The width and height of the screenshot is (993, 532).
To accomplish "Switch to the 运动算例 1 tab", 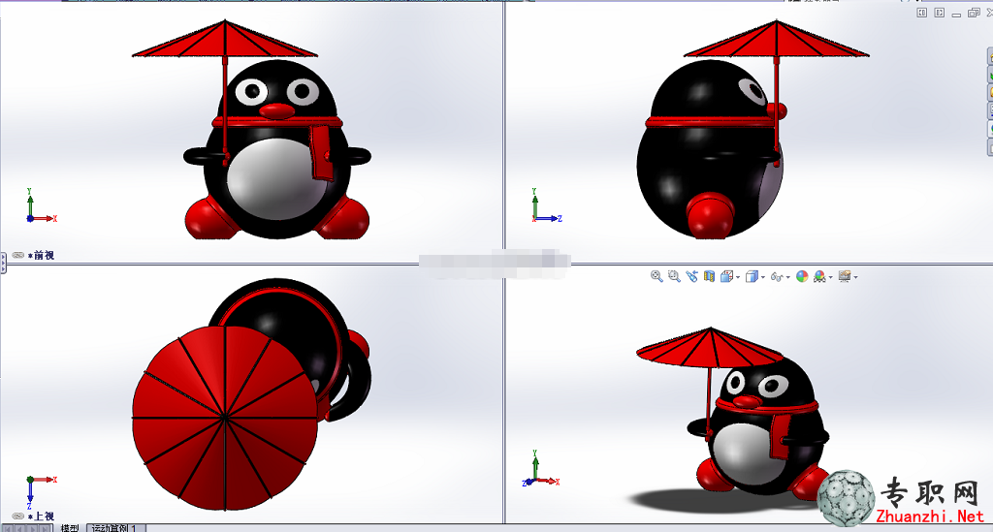I will [114, 527].
